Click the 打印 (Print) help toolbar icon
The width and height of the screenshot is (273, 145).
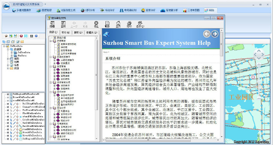coord(129,24)
